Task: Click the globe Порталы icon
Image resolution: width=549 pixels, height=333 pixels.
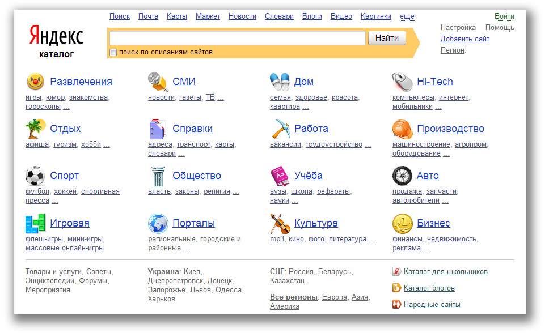Action: tap(158, 223)
